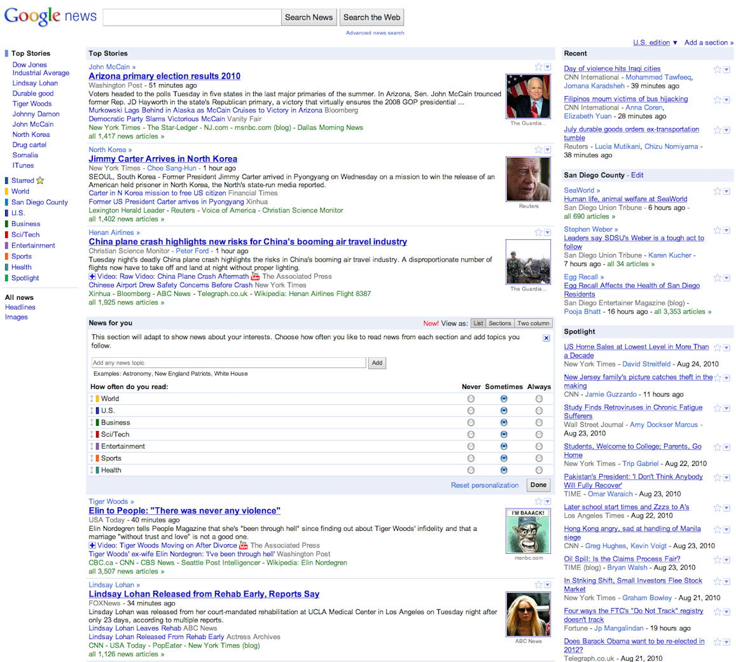Close the News for you personalization box
Viewport: 736px width, 662px height.
(x=546, y=338)
